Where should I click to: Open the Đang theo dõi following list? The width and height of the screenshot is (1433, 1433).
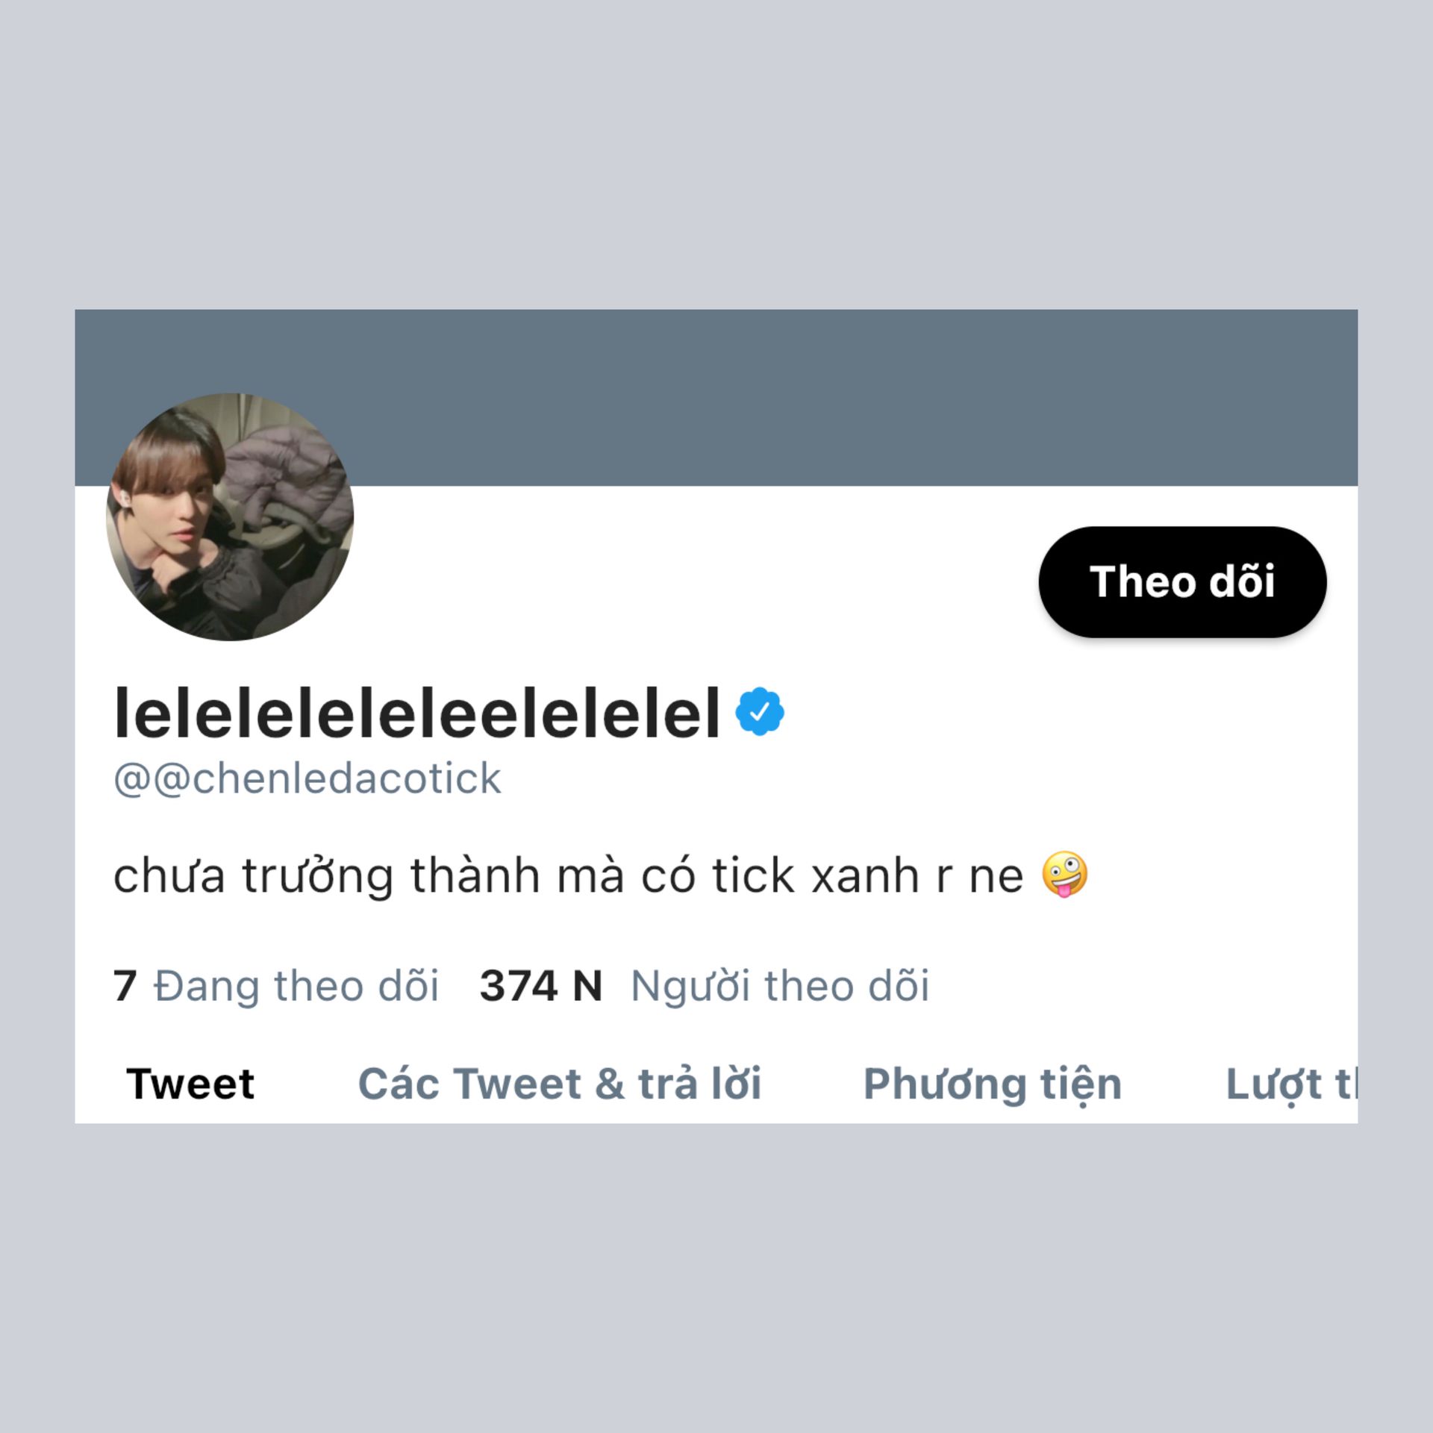point(296,986)
